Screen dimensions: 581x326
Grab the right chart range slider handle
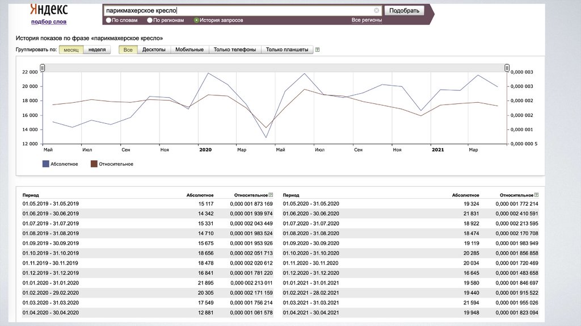click(507, 68)
